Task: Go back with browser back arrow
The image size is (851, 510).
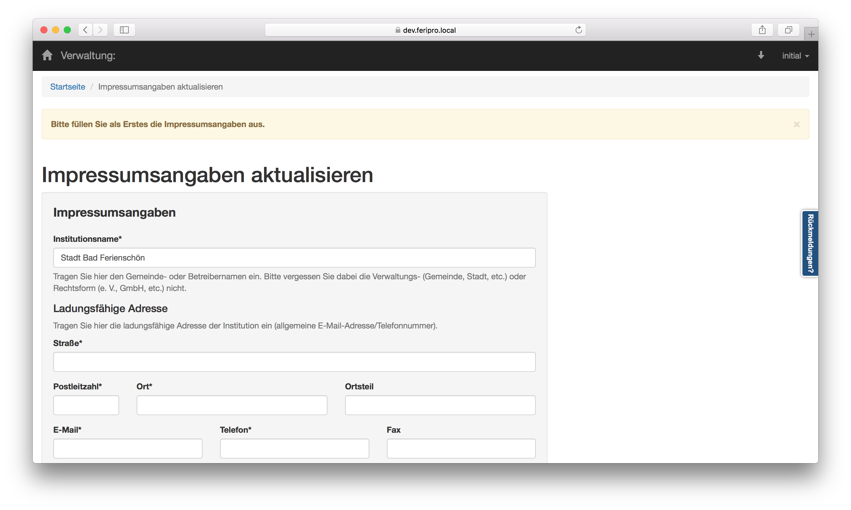Action: coord(85,30)
